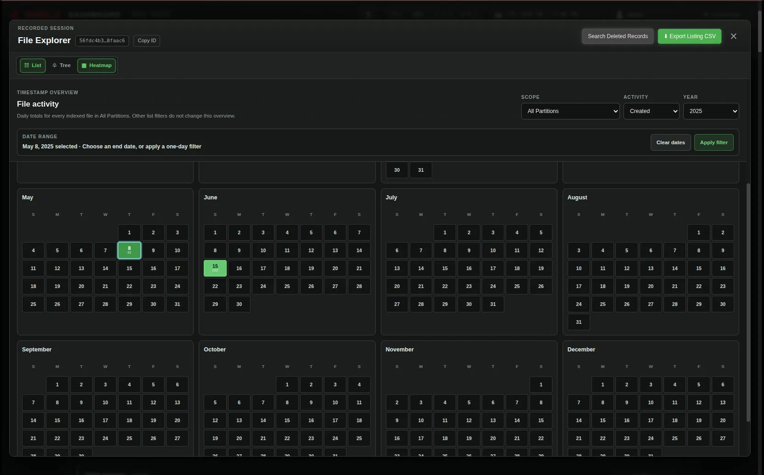Select December 25 in the calendar
764x475 pixels.
click(x=675, y=438)
